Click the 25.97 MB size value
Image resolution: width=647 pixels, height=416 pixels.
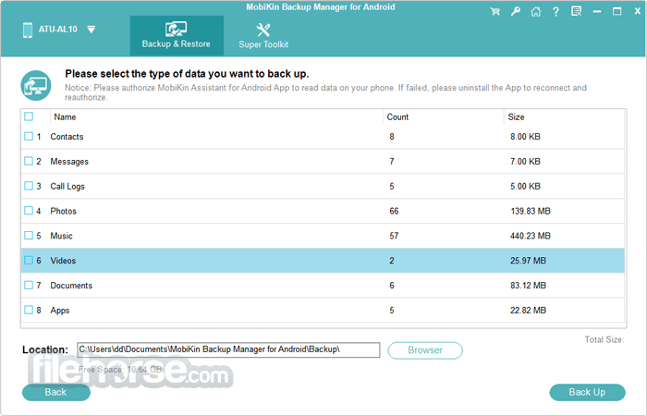[528, 261]
